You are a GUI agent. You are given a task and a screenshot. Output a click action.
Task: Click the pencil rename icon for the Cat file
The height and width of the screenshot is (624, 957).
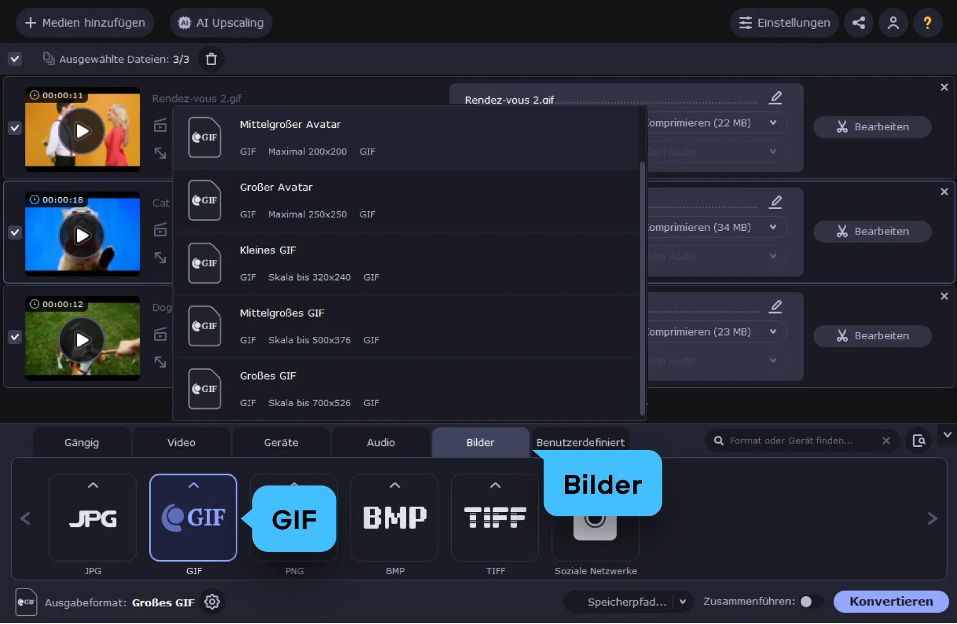(x=775, y=202)
